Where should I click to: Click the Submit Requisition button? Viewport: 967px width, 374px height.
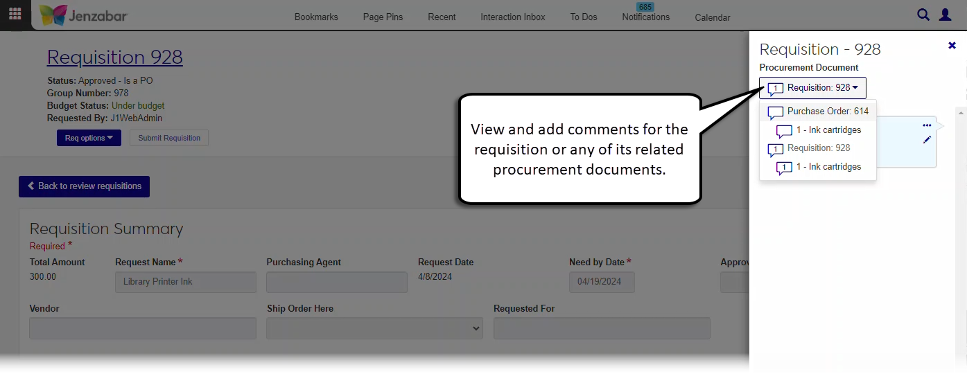169,138
